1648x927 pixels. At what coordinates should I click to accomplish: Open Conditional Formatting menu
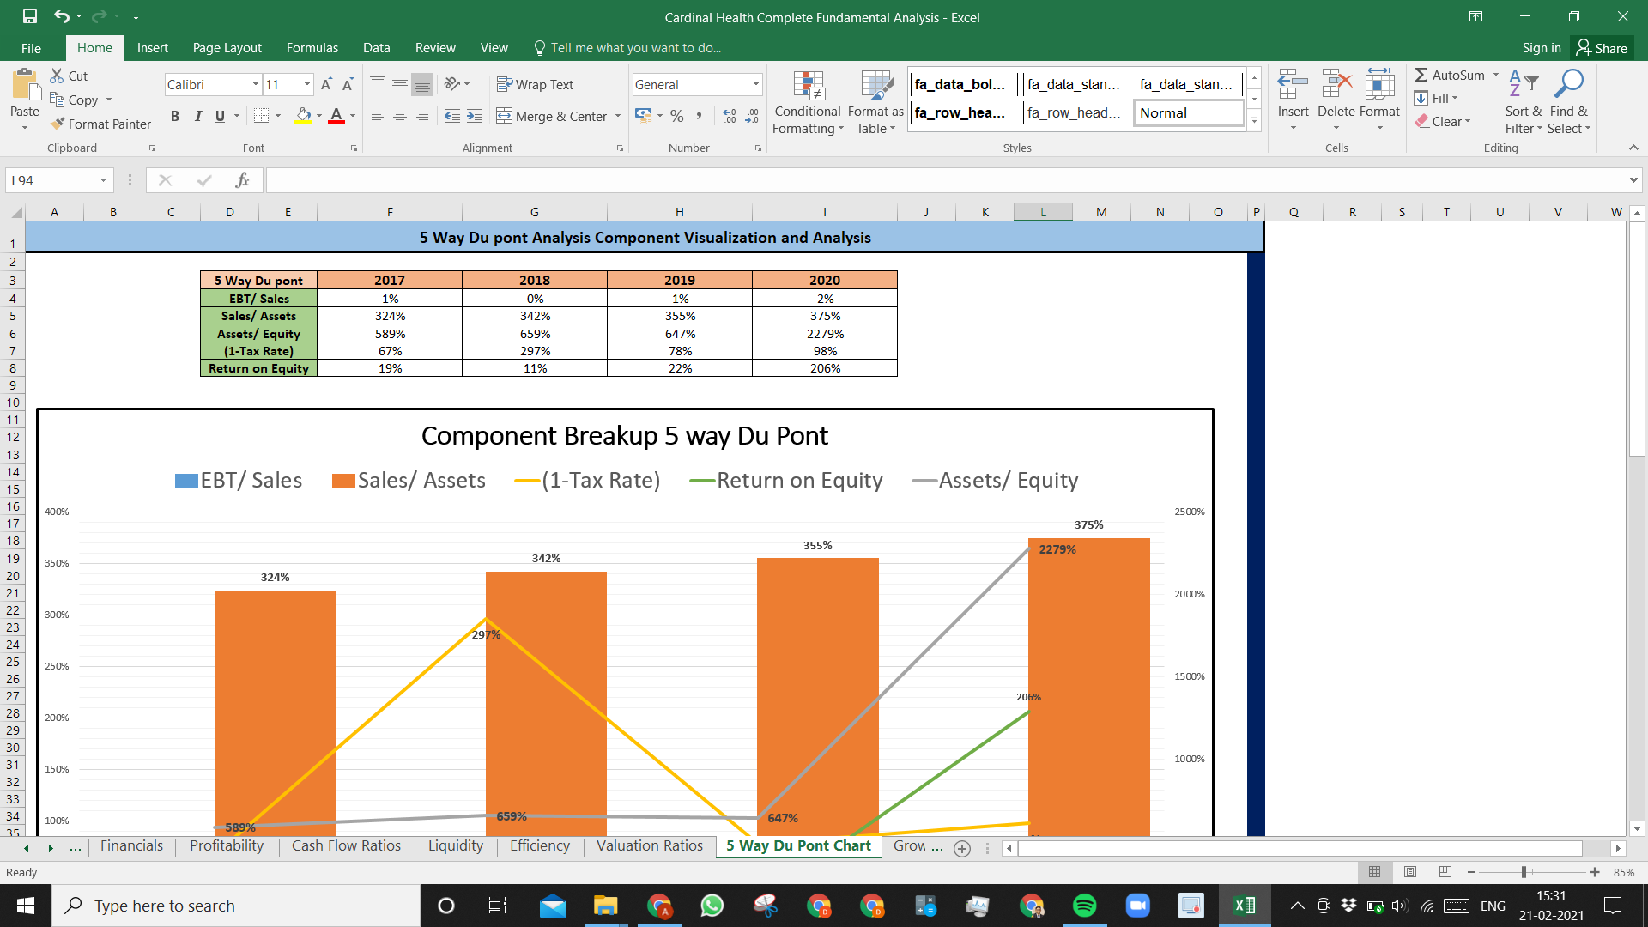tap(808, 102)
